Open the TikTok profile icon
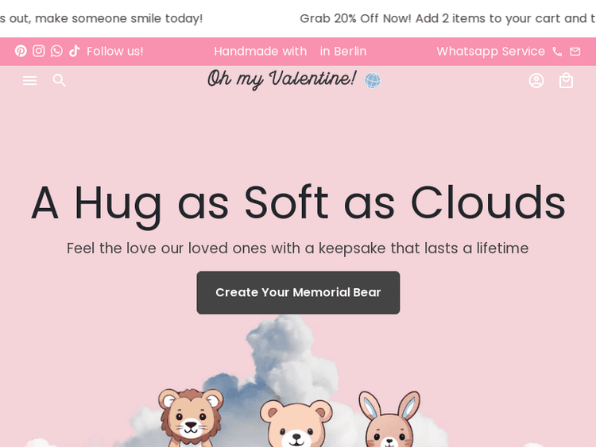Viewport: 596px width, 447px height. pos(75,51)
